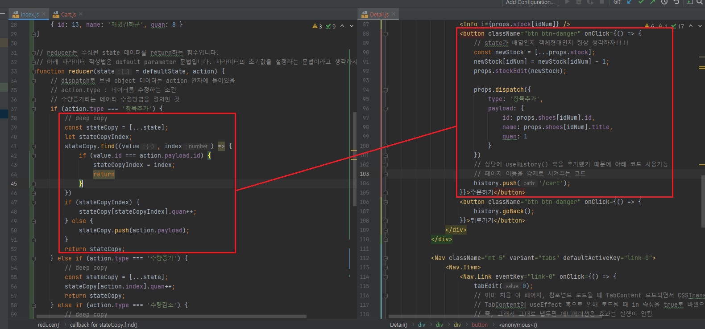Collapse the button fold at line 106 in Detail.js
The height and width of the screenshot is (329, 705).
pyautogui.click(x=386, y=202)
